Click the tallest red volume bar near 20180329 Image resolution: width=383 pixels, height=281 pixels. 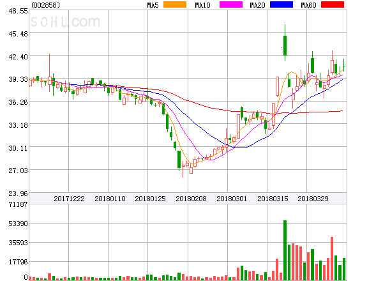tap(332, 259)
